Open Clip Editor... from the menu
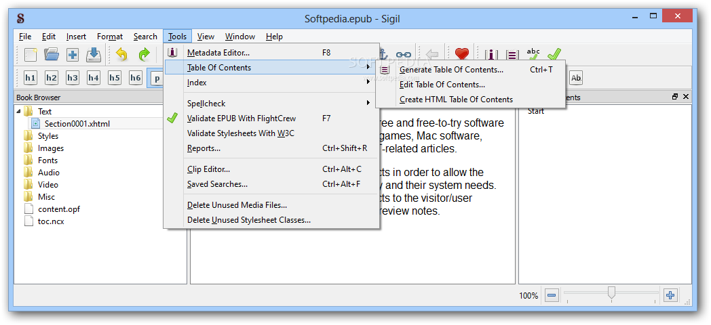The height and width of the screenshot is (325, 711). click(271, 169)
